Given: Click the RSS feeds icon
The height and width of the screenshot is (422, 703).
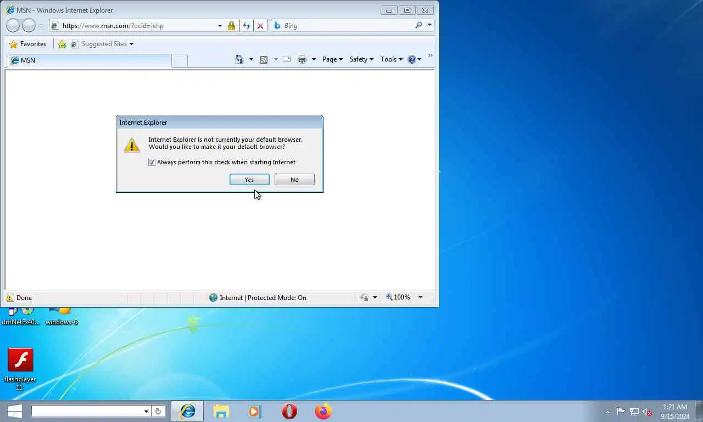Looking at the screenshot, I should point(264,59).
